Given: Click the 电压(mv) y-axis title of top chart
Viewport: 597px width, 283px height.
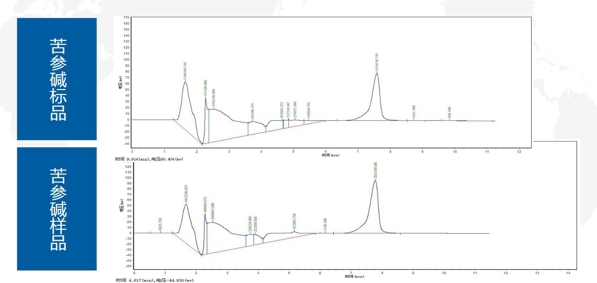Looking at the screenshot, I should (x=119, y=82).
